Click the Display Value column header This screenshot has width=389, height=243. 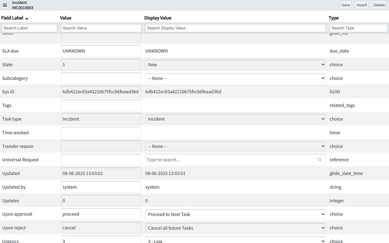[x=158, y=18]
